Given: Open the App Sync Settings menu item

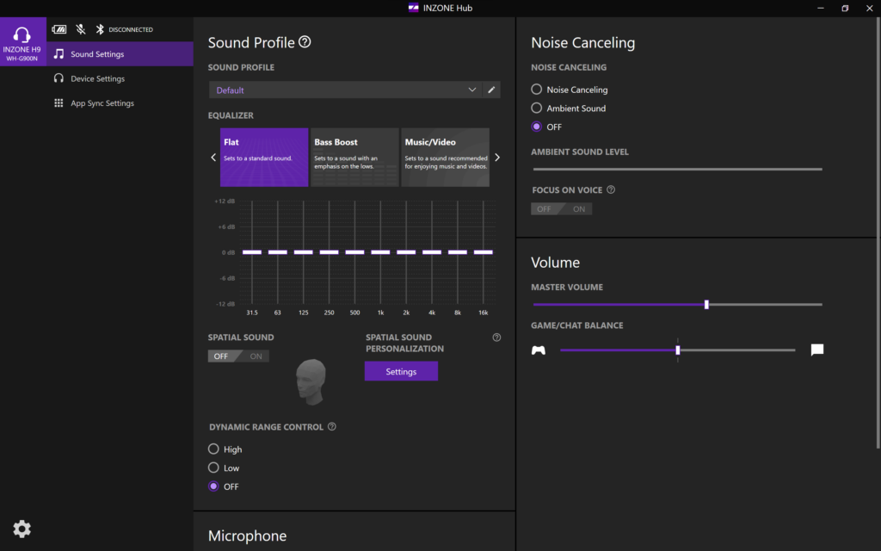Looking at the screenshot, I should [120, 103].
